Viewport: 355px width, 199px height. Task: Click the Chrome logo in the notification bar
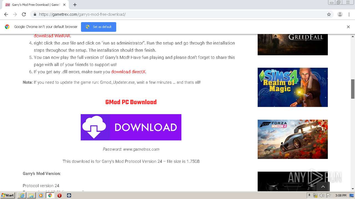click(x=7, y=27)
